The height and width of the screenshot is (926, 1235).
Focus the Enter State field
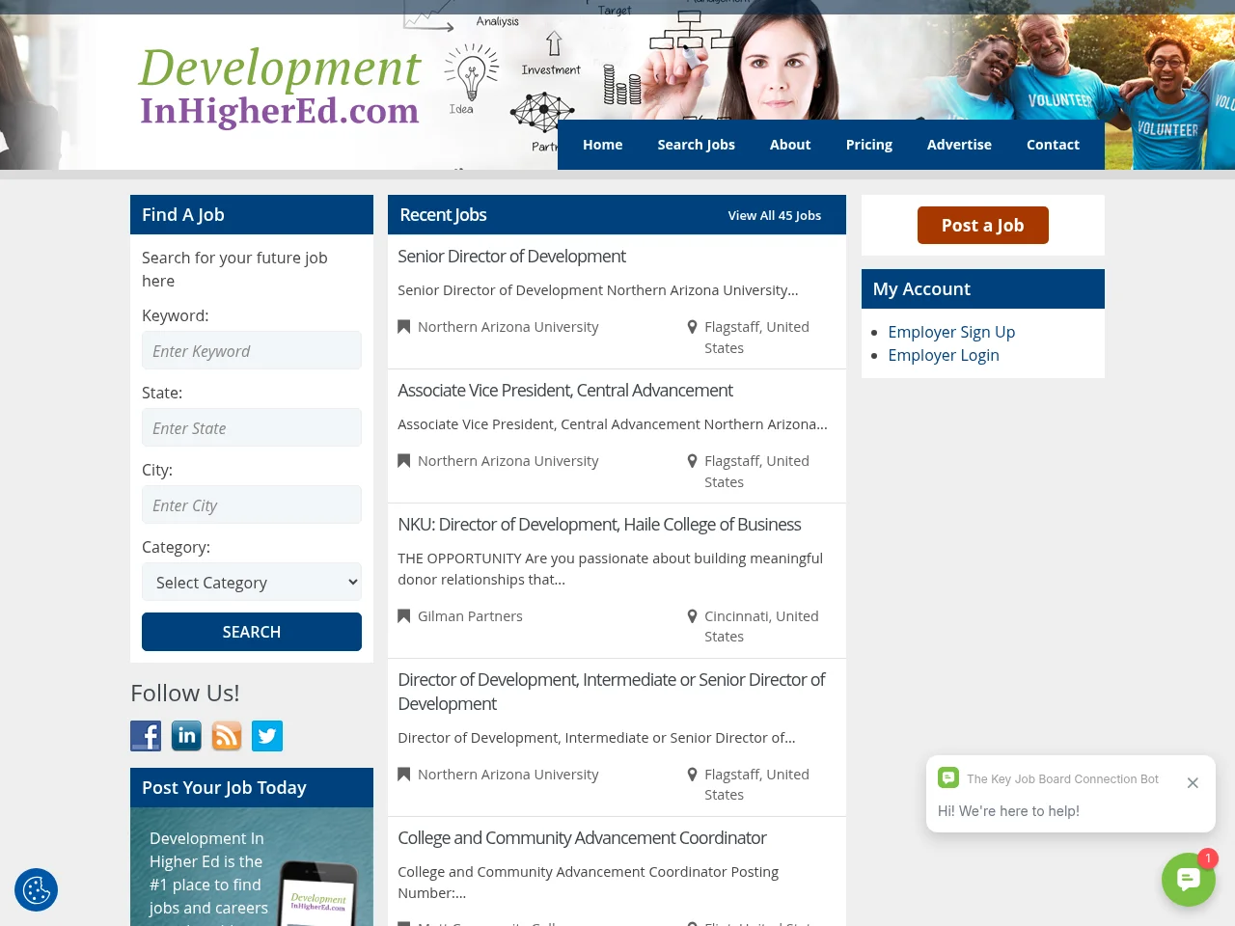click(x=252, y=427)
